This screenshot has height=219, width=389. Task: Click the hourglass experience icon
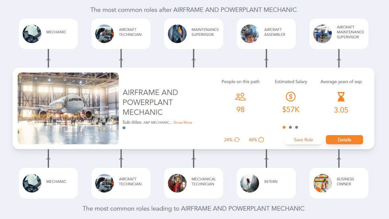(341, 96)
